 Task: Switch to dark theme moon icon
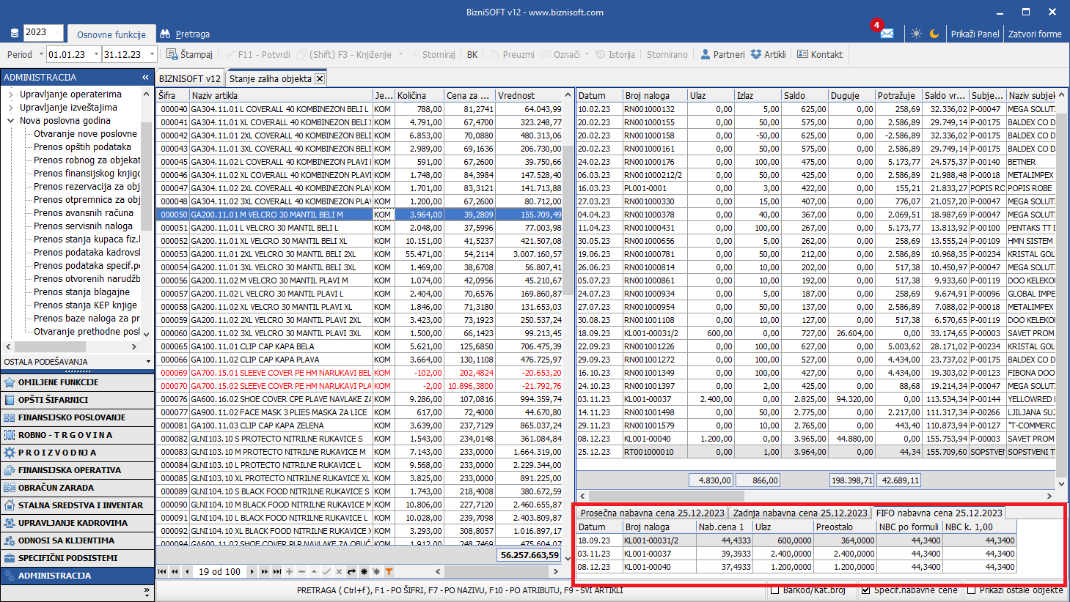tap(934, 34)
